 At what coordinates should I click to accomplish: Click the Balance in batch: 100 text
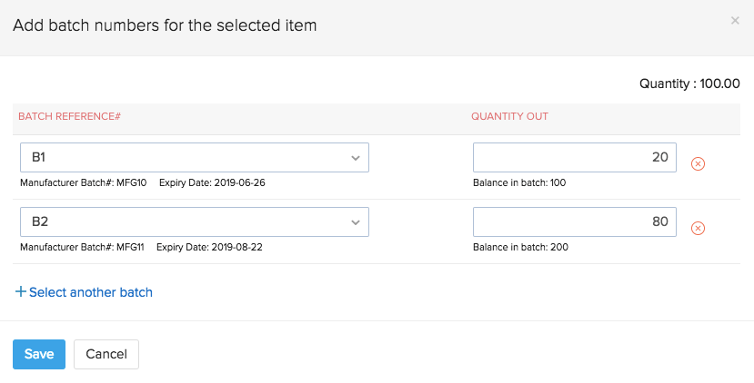click(519, 182)
